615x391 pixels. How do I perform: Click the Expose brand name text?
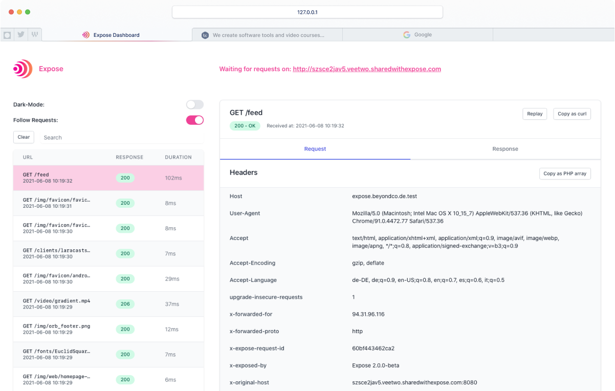[51, 69]
